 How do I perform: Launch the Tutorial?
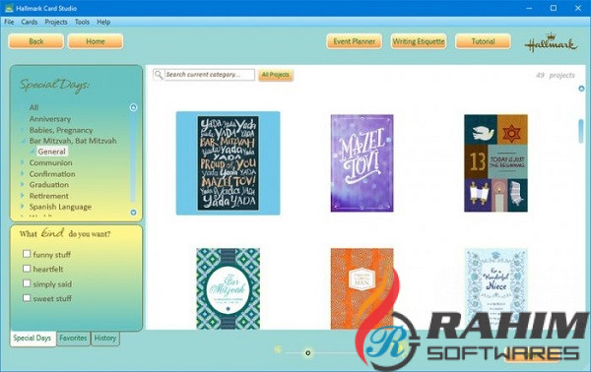tap(484, 41)
